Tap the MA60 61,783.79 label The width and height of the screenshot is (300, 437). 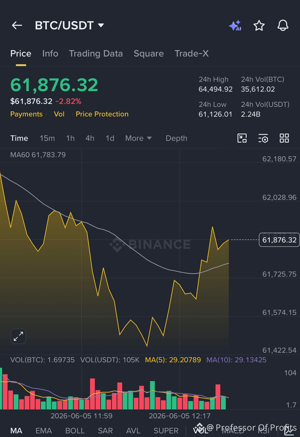(38, 155)
